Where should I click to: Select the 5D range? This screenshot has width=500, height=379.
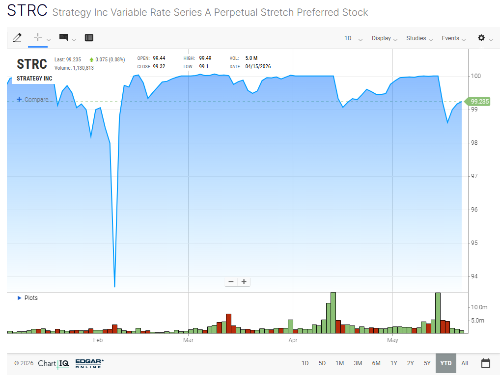[x=322, y=363]
